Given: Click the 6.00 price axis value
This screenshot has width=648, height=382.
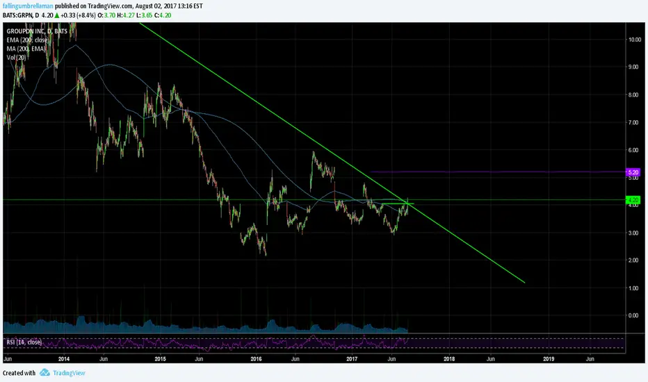Looking at the screenshot, I should coord(633,150).
